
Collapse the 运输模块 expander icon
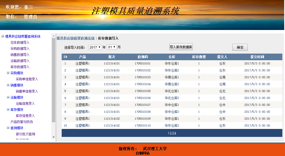point(8,97)
